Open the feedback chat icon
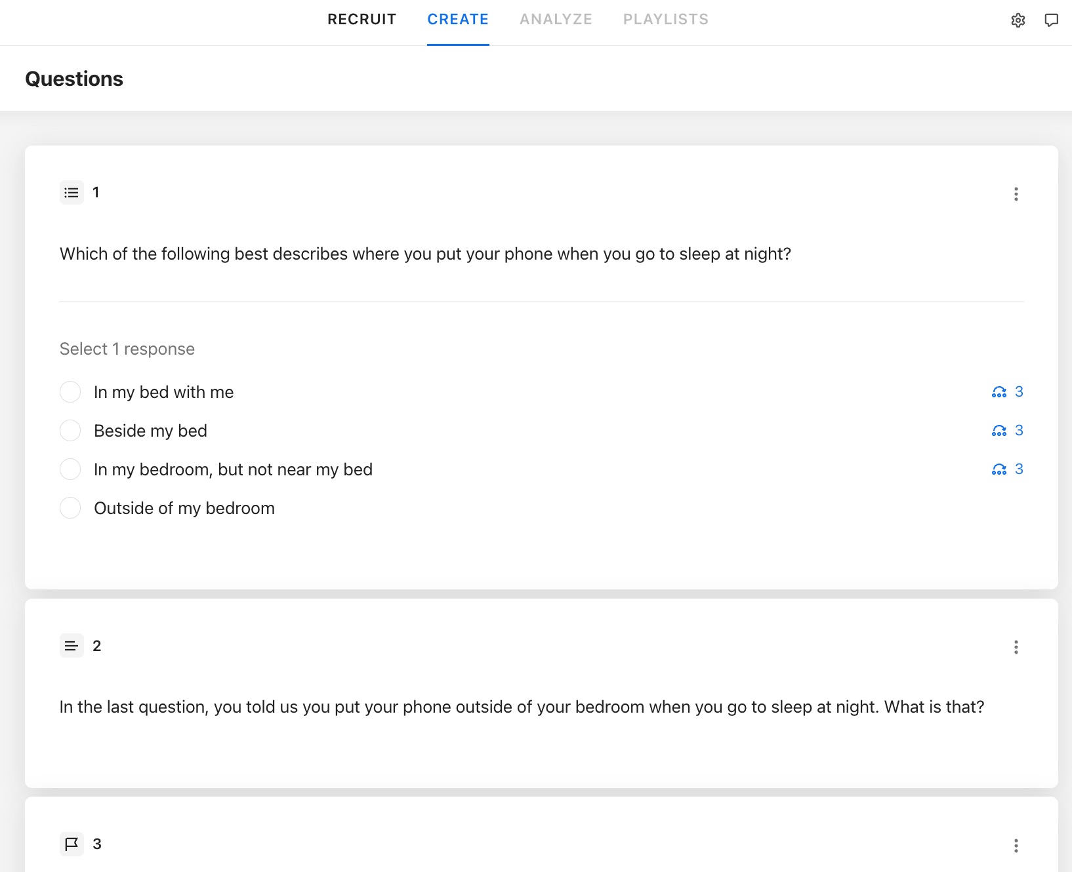Screen dimensions: 1072x872 click(x=1051, y=20)
